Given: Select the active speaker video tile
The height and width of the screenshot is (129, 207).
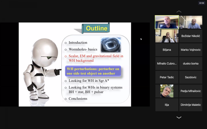Looking at the screenshot, I should point(167,22).
